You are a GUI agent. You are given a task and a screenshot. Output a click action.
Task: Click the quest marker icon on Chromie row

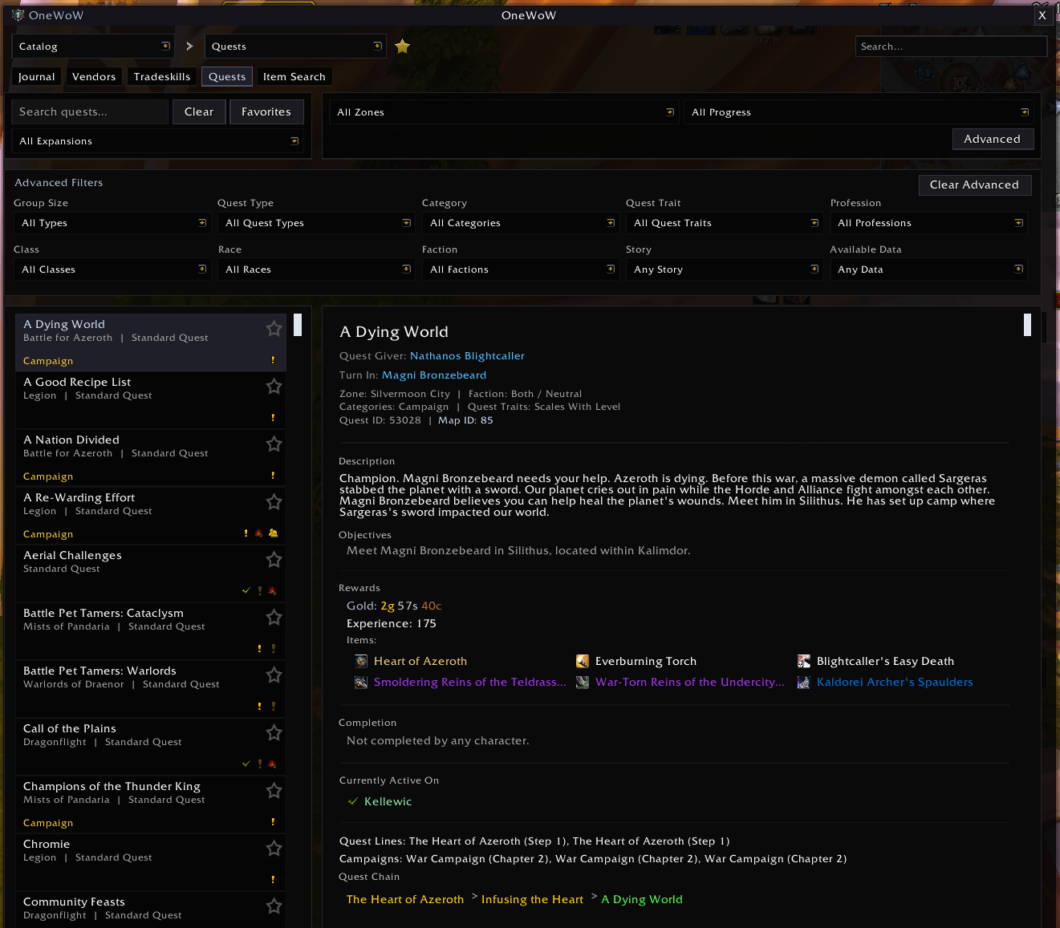(273, 880)
